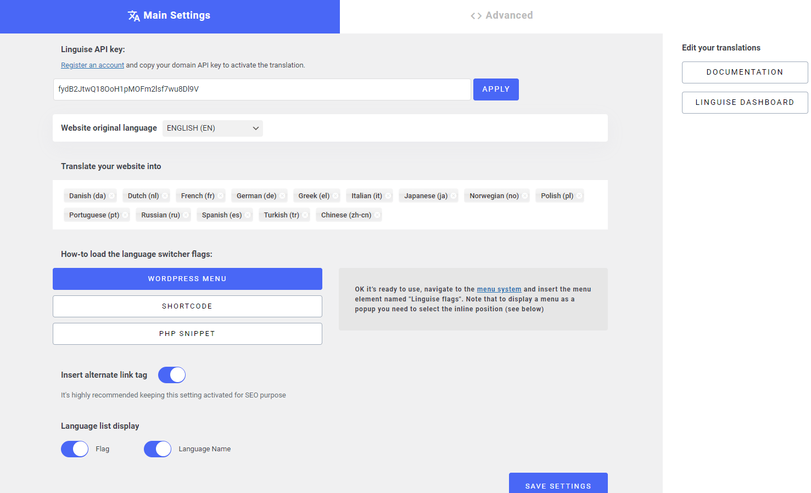This screenshot has width=811, height=493.
Task: Click the Apply button for API key
Action: 496,89
